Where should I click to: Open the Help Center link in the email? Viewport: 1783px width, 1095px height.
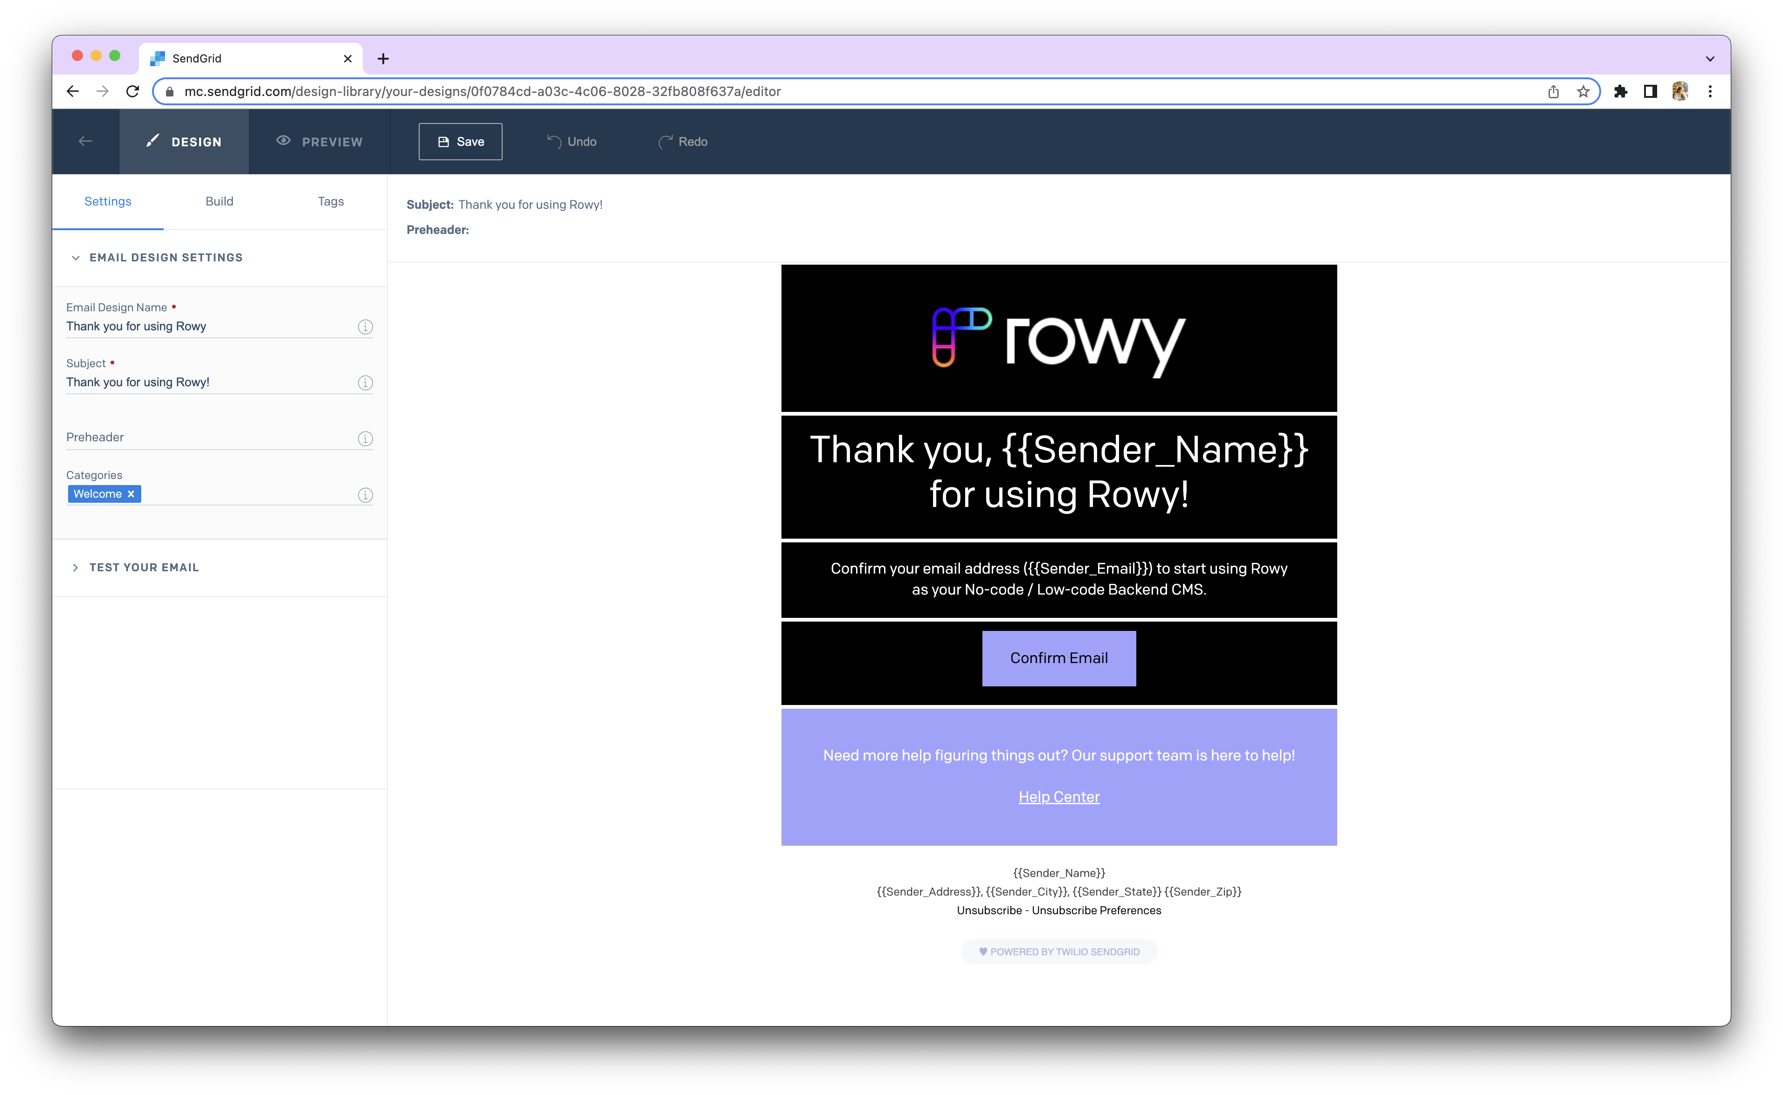1058,797
